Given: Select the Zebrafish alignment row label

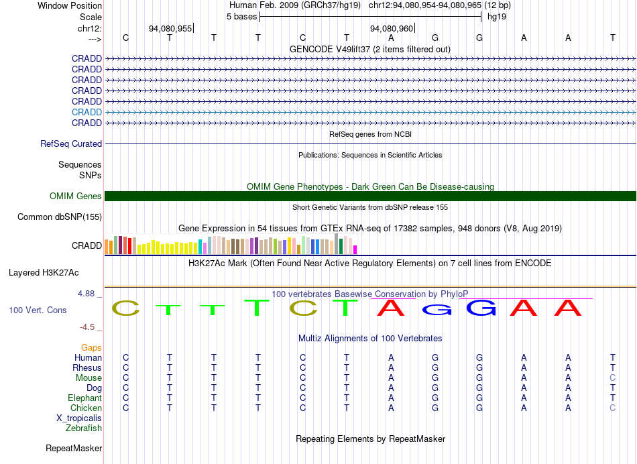Looking at the screenshot, I should point(84,428).
